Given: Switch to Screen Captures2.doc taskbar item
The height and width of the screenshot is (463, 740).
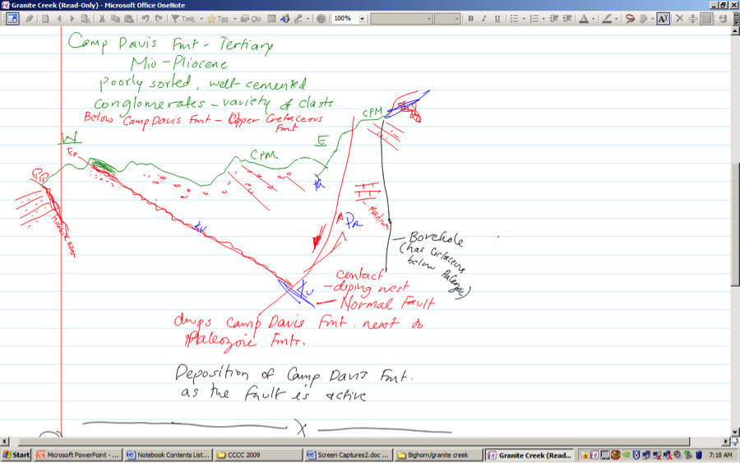Looking at the screenshot, I should pos(345,455).
